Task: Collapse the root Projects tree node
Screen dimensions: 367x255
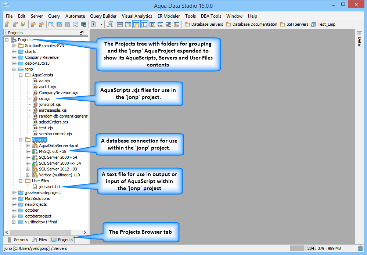Action: pos(7,40)
